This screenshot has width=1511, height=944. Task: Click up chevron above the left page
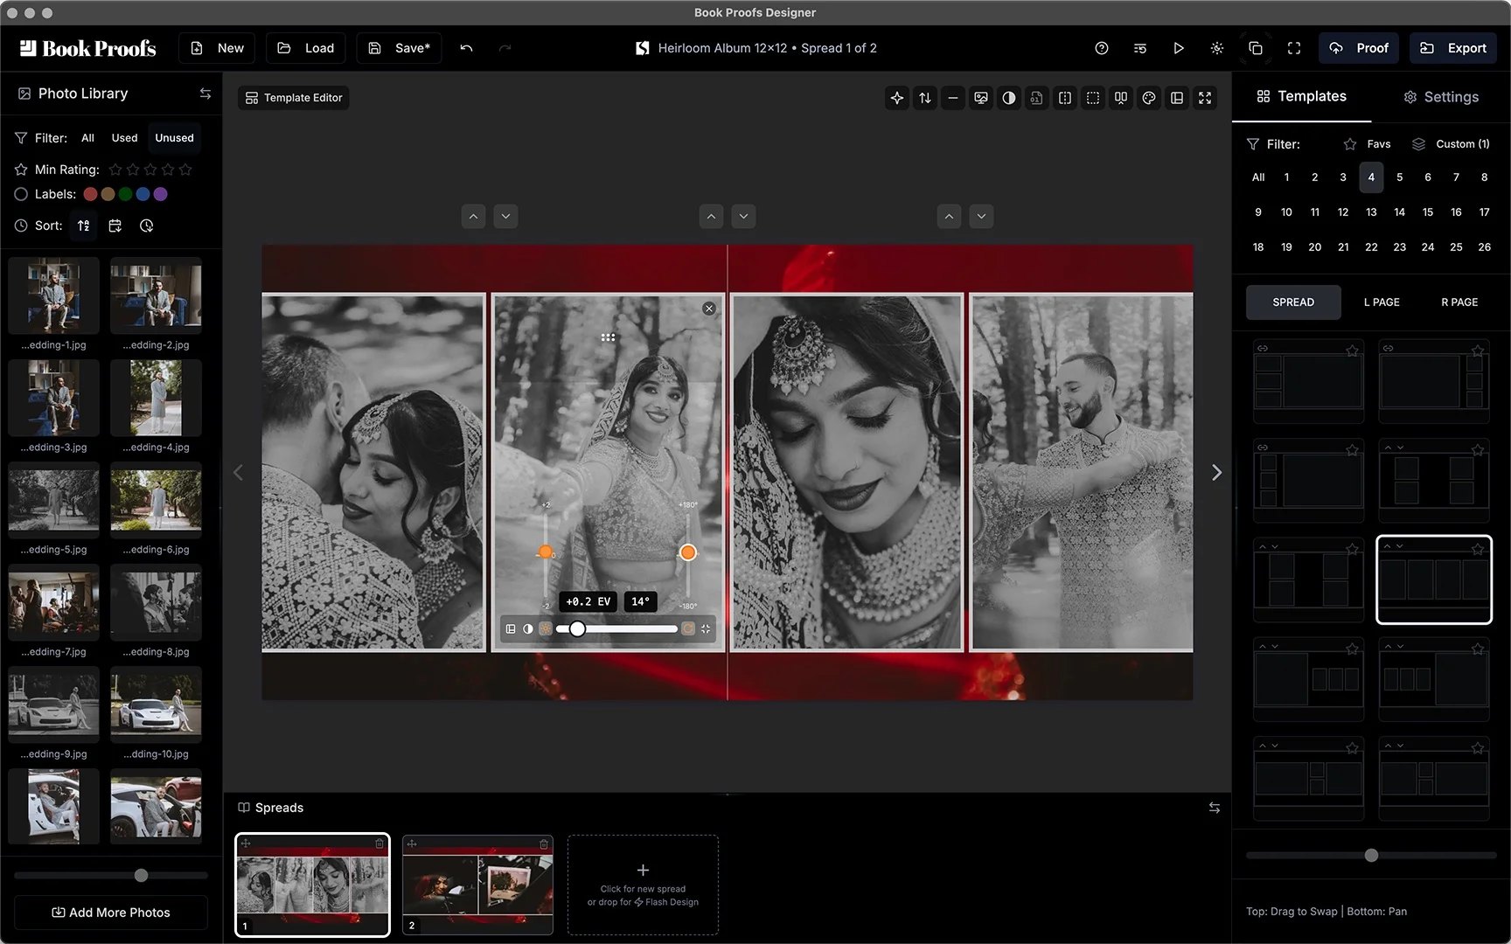click(x=473, y=217)
